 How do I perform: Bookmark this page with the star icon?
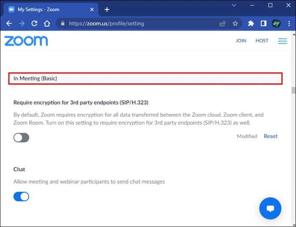click(235, 24)
